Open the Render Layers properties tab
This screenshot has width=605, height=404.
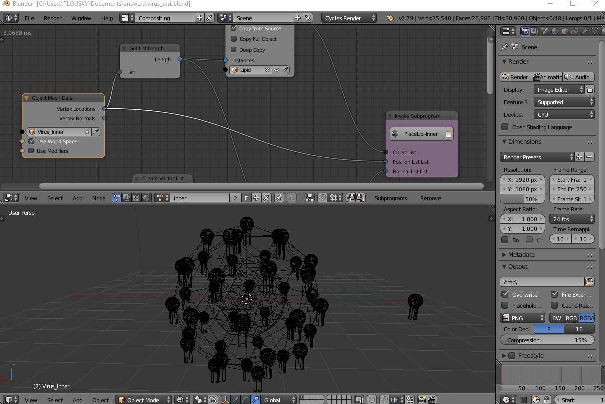tap(535, 31)
